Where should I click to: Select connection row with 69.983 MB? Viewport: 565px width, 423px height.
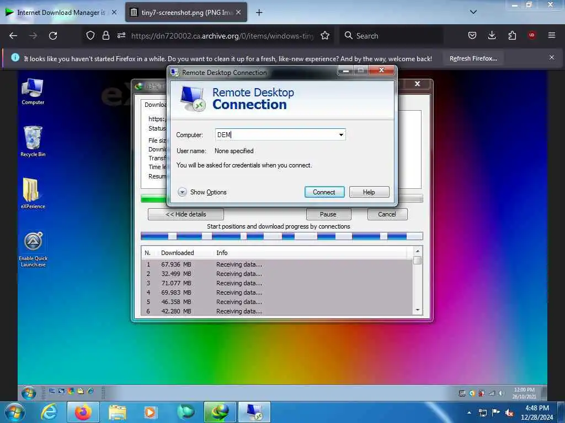pyautogui.click(x=277, y=292)
